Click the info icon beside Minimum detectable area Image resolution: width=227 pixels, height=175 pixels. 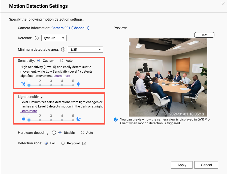tap(63, 50)
